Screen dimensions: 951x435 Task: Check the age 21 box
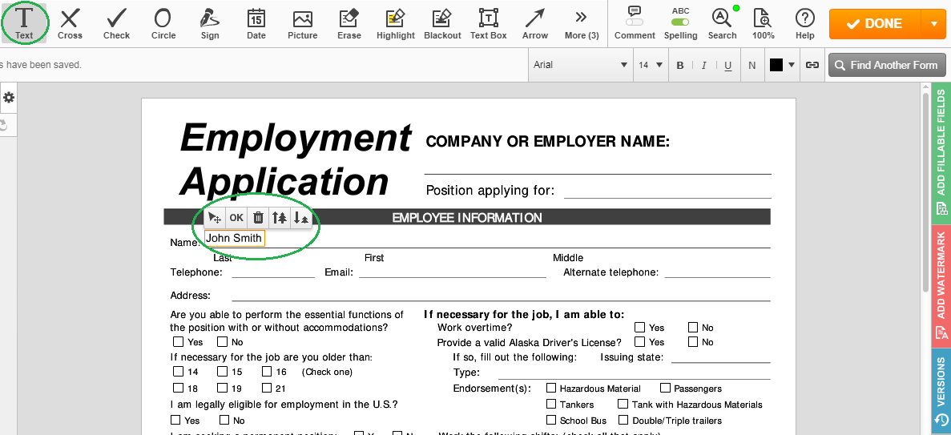pyautogui.click(x=267, y=388)
